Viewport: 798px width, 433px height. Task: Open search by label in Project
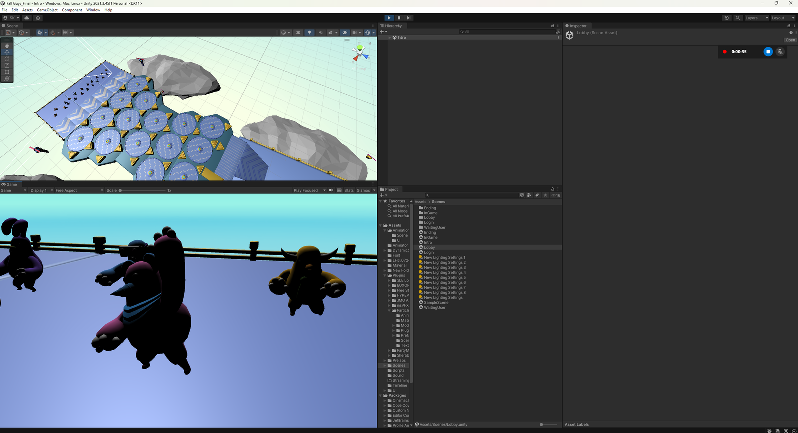[537, 195]
